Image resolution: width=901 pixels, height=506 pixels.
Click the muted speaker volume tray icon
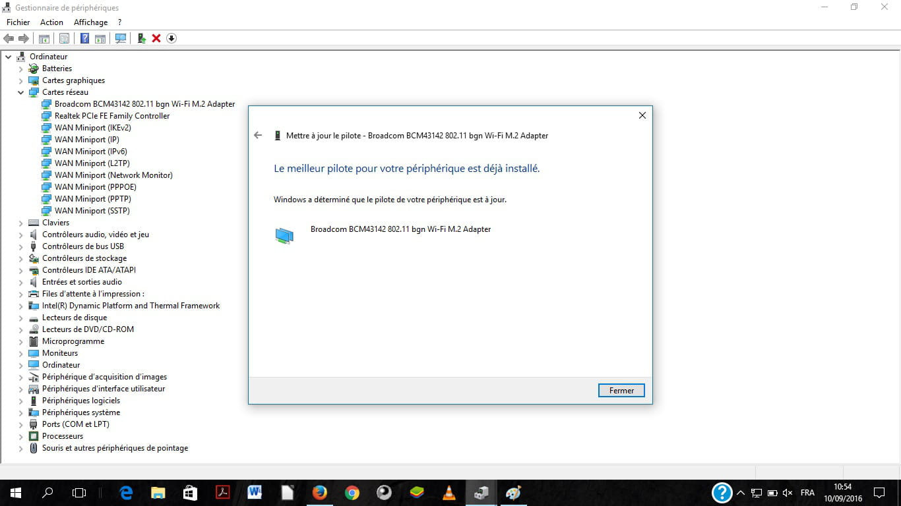tap(787, 493)
